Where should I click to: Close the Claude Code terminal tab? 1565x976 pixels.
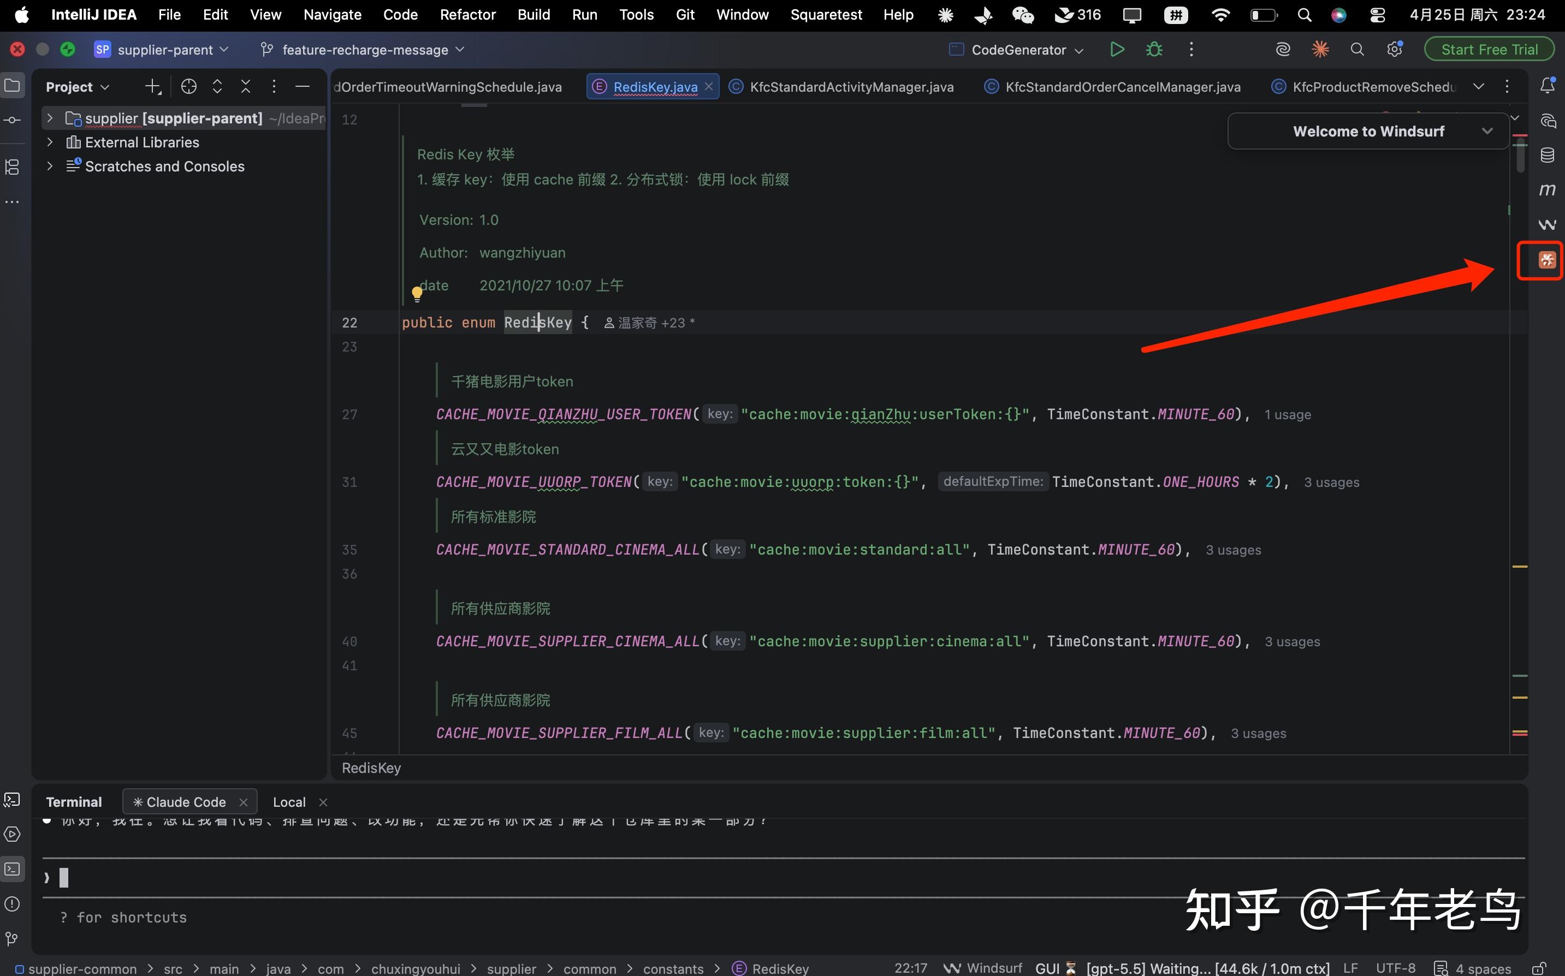pos(244,802)
